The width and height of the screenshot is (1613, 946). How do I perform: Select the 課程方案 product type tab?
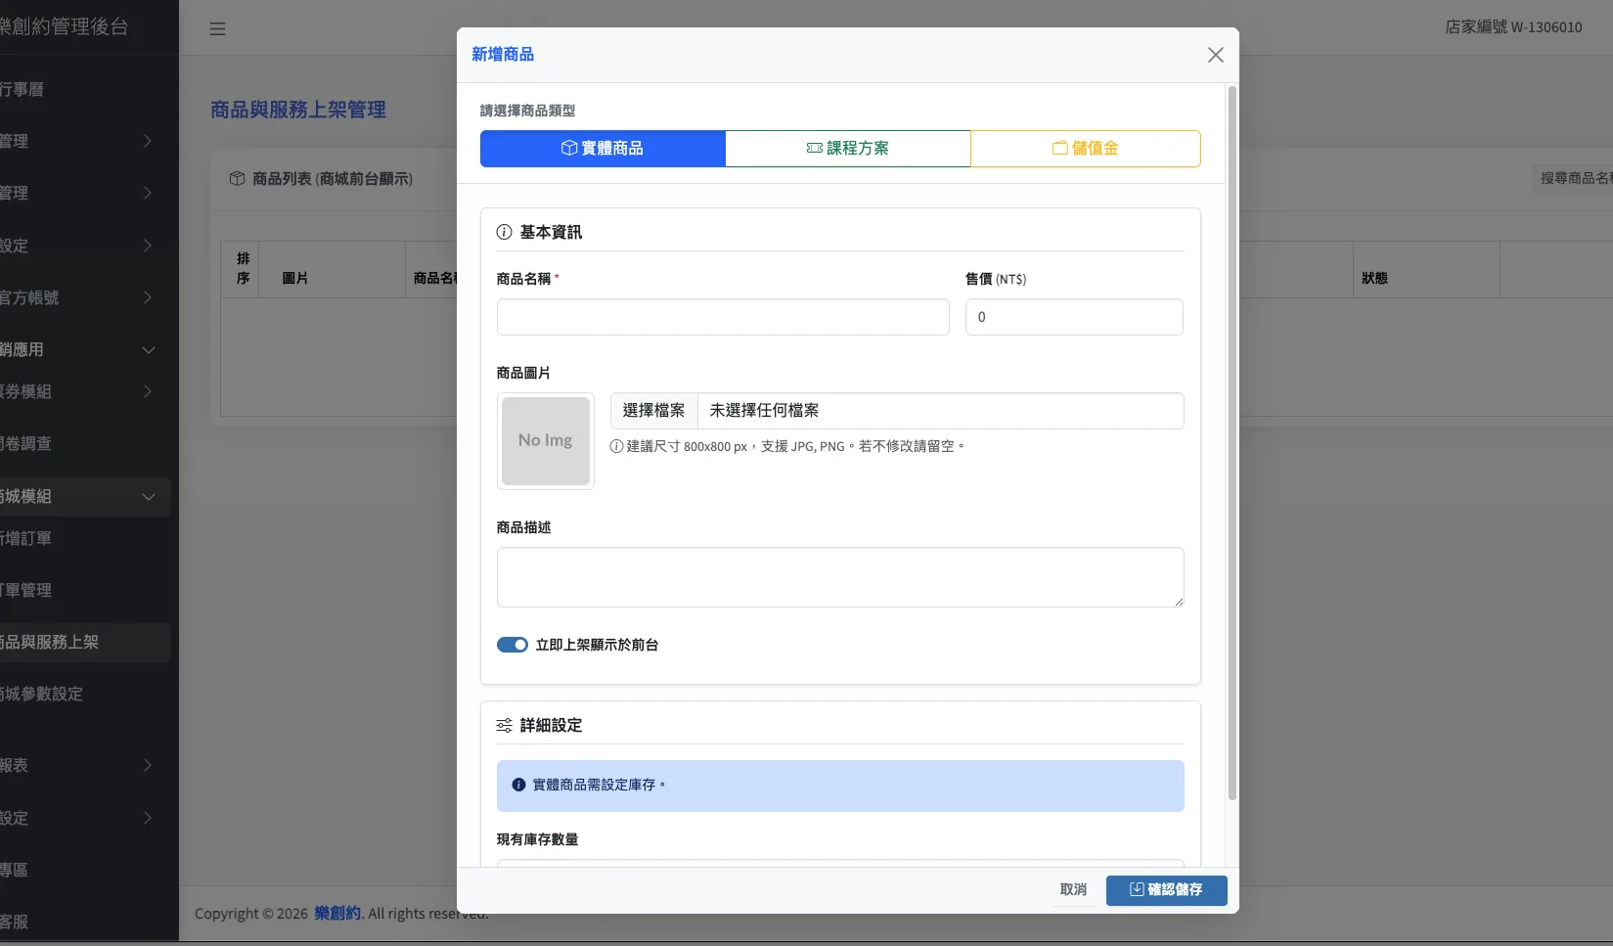click(x=847, y=149)
